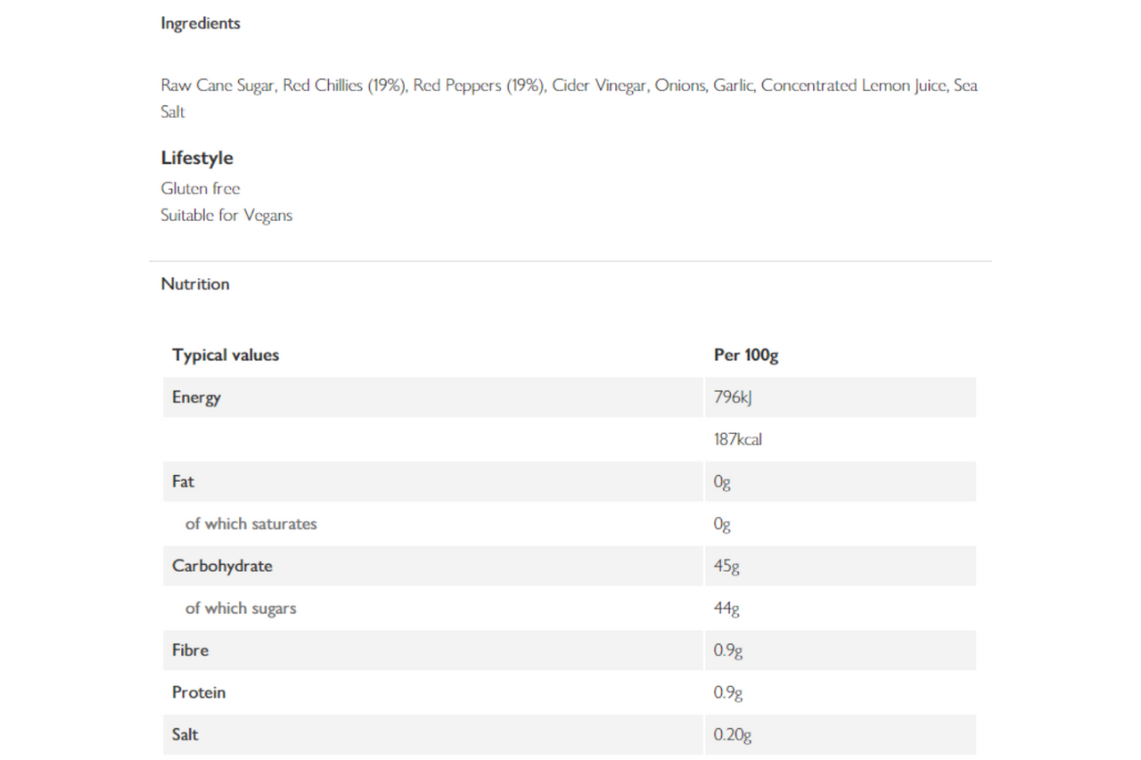Collapse the Nutrition section heading

pyautogui.click(x=195, y=284)
